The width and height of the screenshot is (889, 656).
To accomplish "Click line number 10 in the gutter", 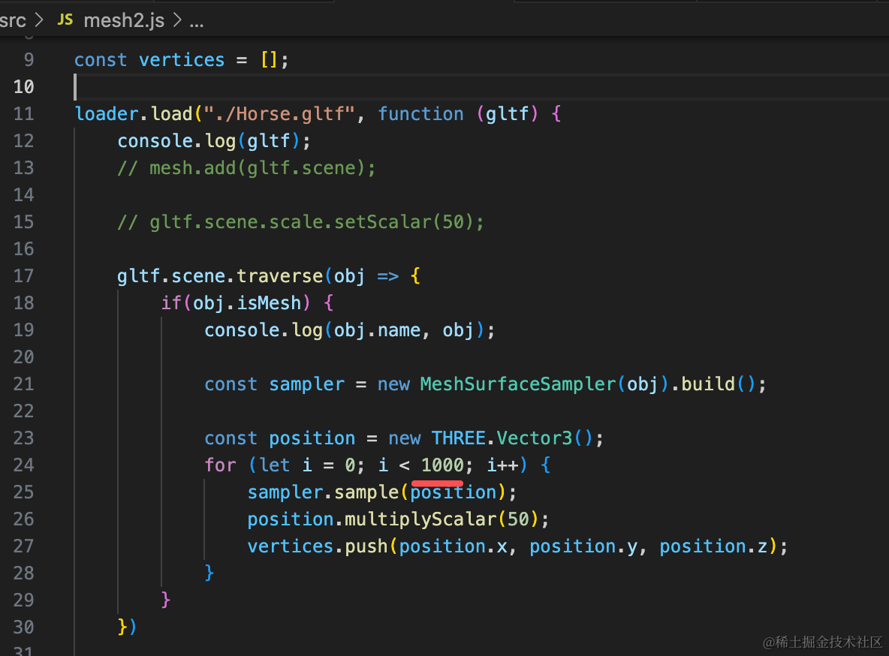I will (x=23, y=87).
